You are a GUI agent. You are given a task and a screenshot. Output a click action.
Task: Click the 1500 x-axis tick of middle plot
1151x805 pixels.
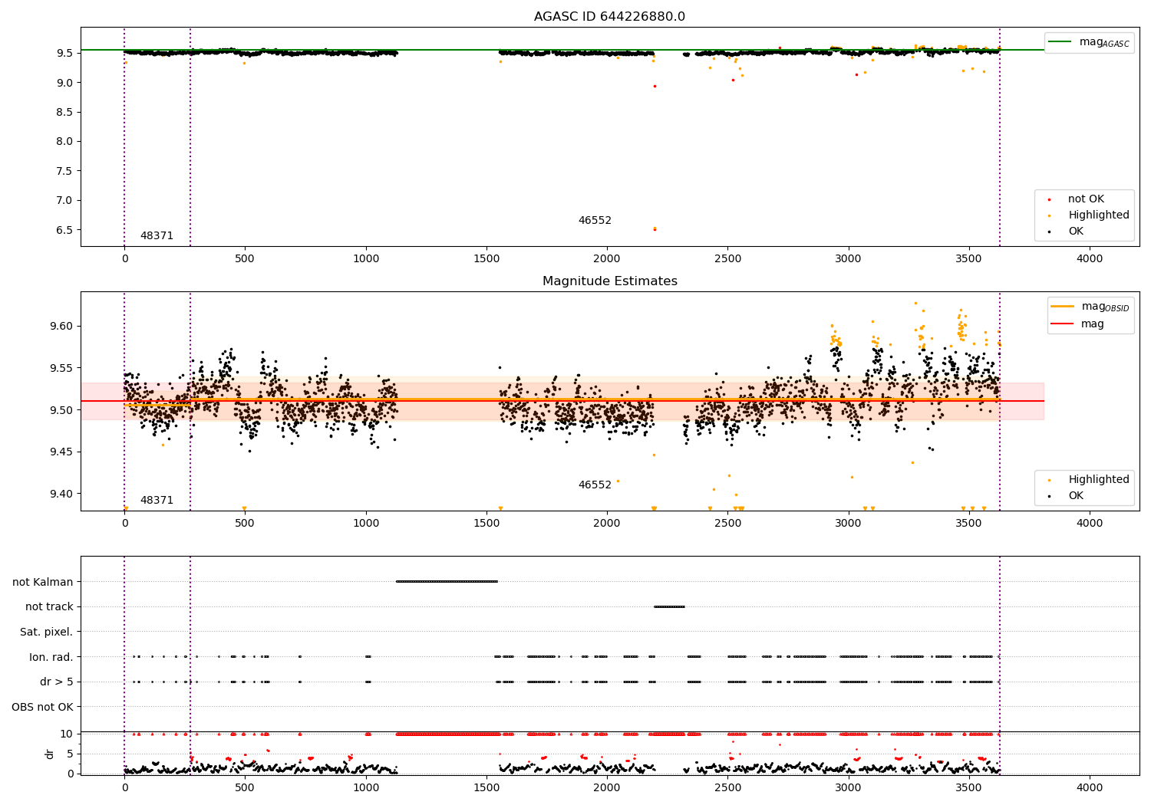[486, 523]
